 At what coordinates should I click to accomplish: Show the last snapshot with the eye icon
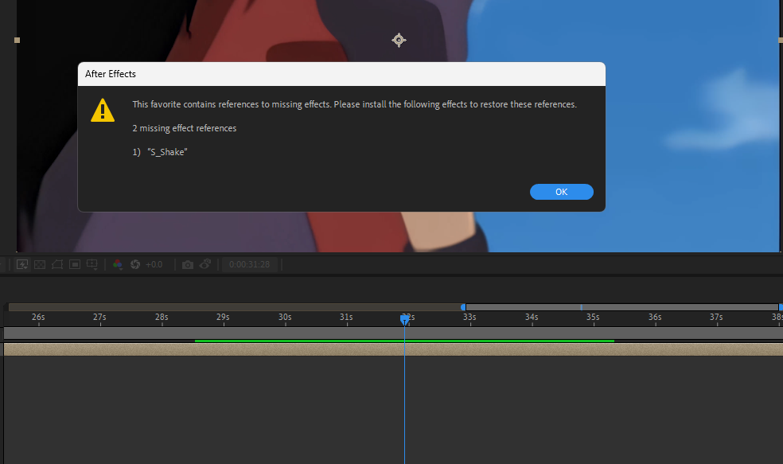(205, 263)
